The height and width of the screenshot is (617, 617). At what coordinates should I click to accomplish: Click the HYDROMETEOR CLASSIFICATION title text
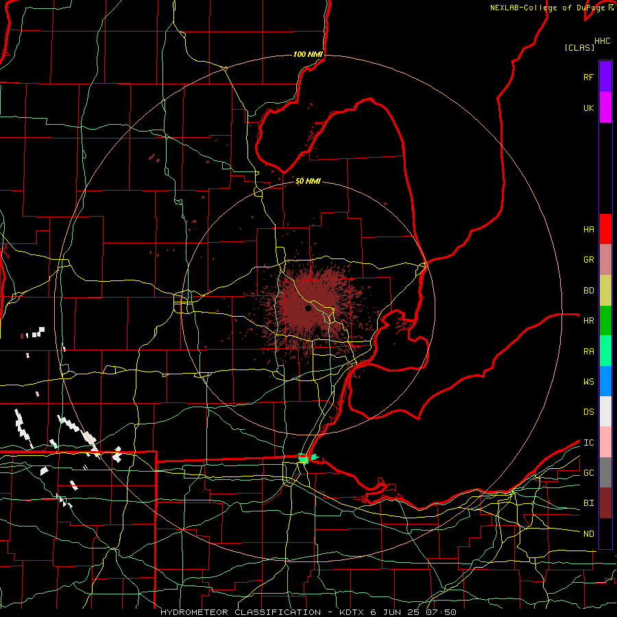point(241,612)
